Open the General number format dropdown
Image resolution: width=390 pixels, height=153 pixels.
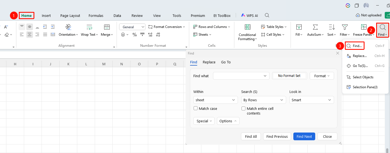(x=132, y=27)
